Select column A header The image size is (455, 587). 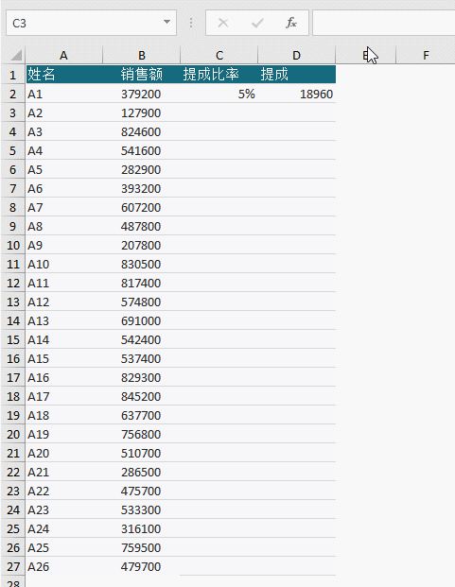(63, 56)
